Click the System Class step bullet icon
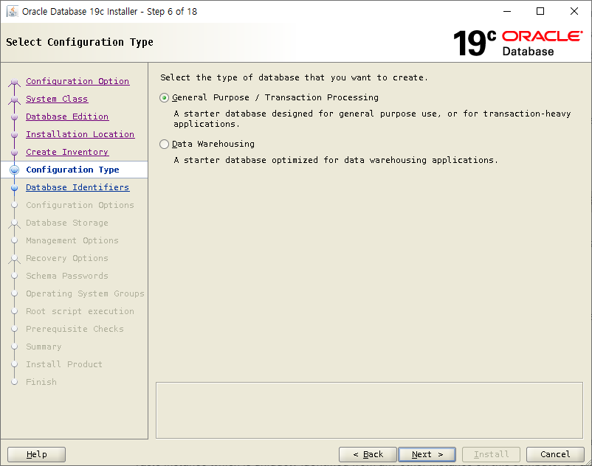This screenshot has height=466, width=592. click(x=14, y=99)
